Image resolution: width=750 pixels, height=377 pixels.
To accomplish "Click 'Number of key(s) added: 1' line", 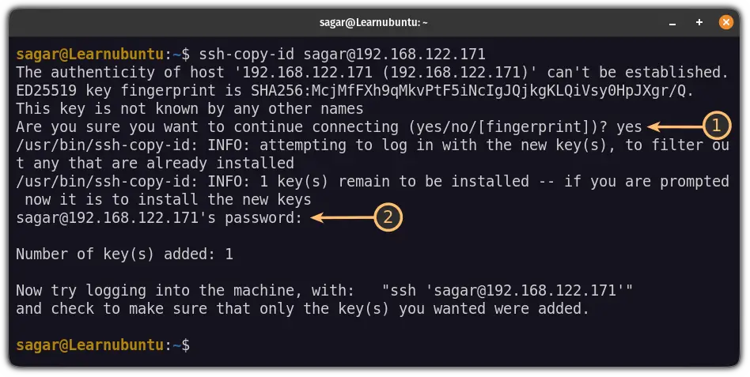I will tap(124, 254).
